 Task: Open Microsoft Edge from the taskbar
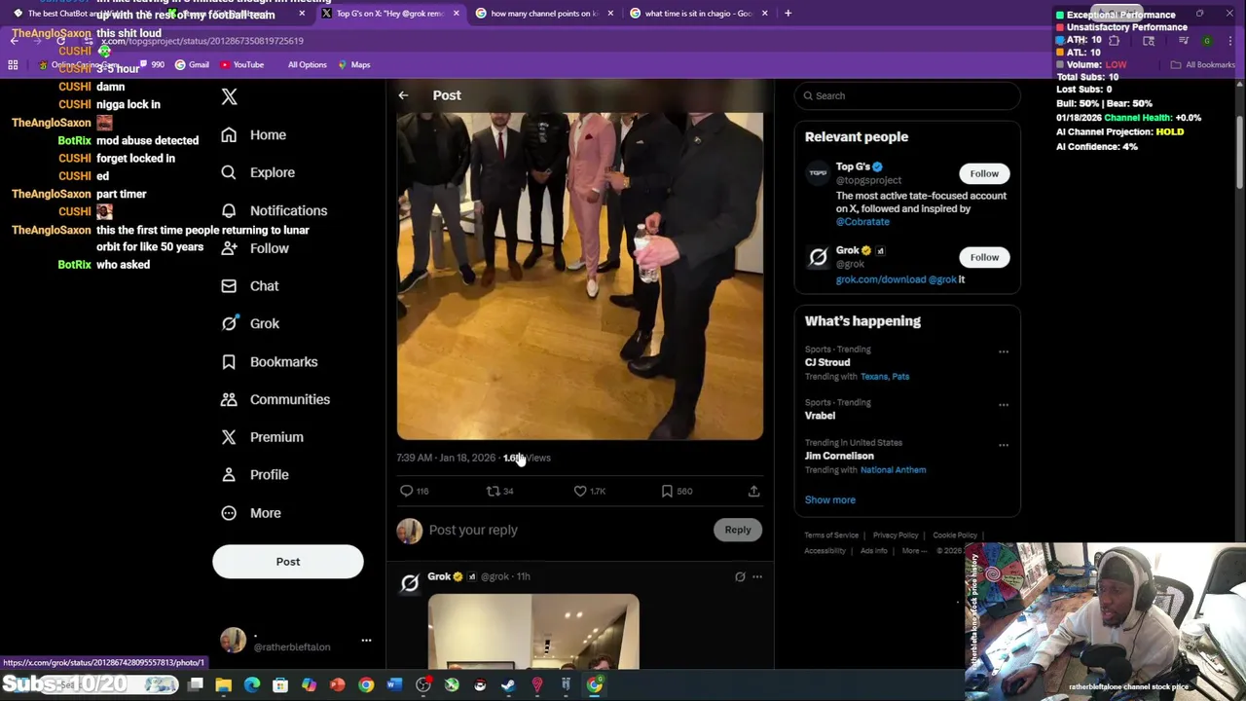[252, 685]
